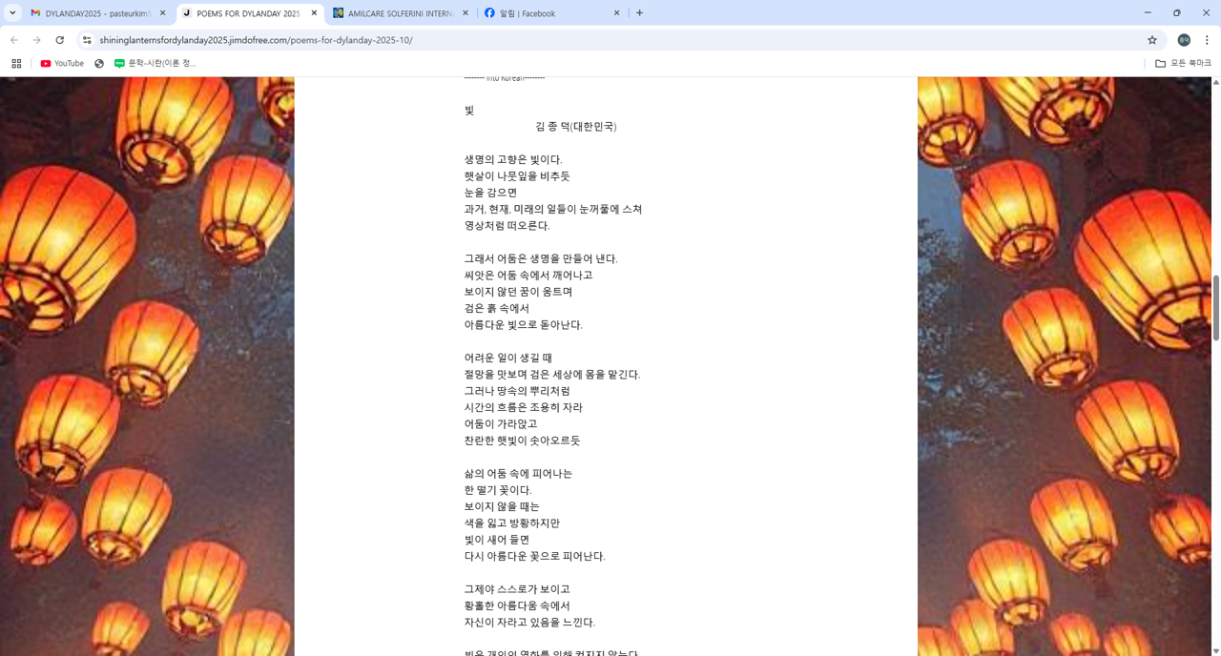Click line 한 떨기 꽃이다.
The image size is (1221, 656).
point(498,490)
